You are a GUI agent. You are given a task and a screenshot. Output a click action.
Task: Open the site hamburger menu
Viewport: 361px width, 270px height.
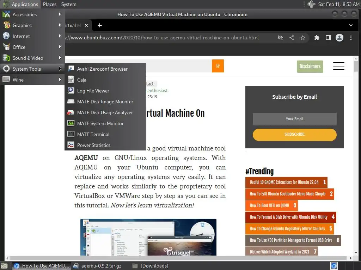pos(339,66)
